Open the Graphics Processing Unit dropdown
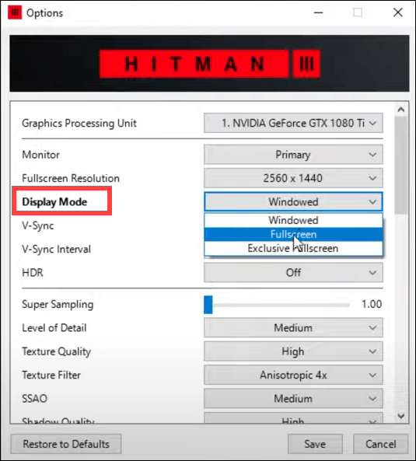The image size is (416, 461). point(293,123)
